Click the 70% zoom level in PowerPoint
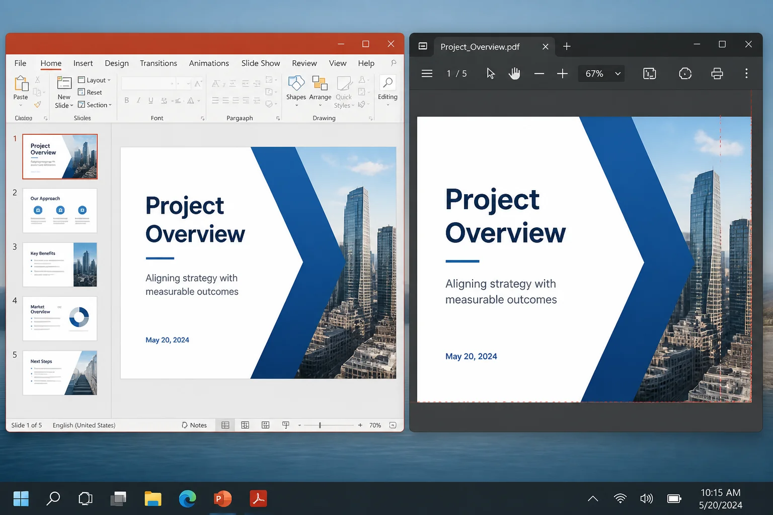Screen dimensions: 773x515 (375, 425)
